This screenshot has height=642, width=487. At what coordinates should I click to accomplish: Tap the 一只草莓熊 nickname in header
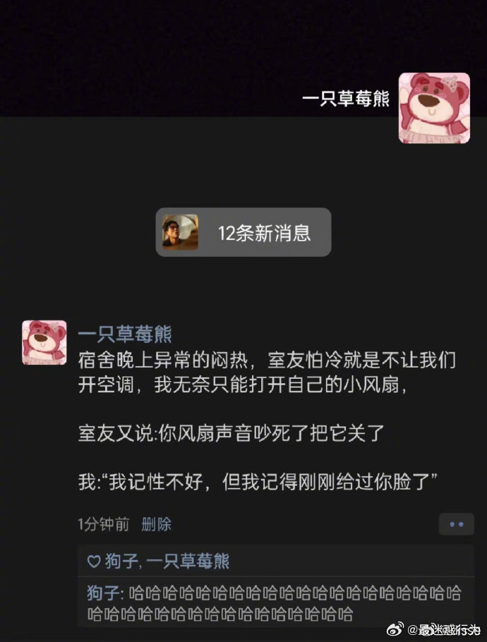(346, 99)
